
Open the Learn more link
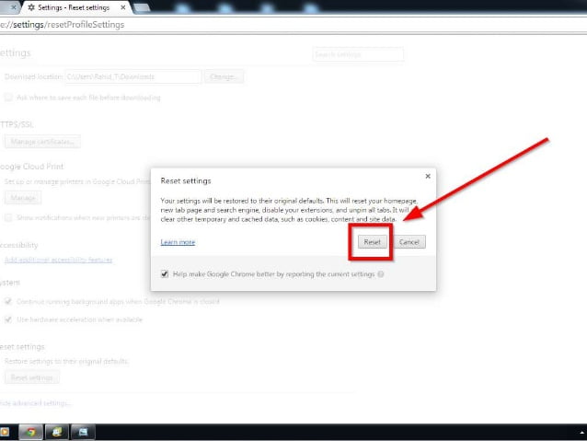178,242
